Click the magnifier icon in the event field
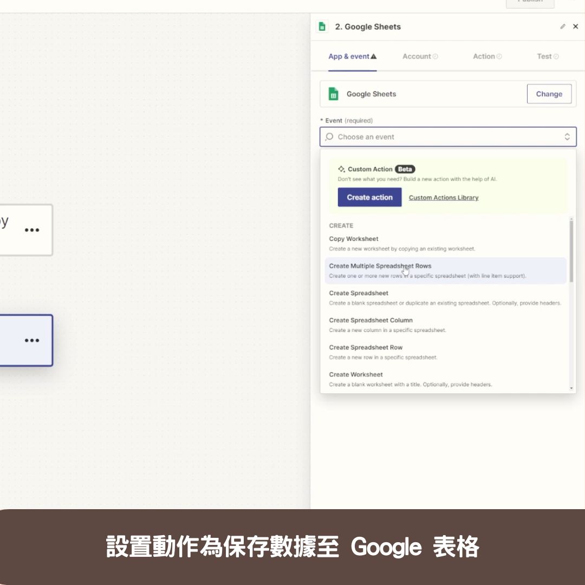 coord(329,136)
